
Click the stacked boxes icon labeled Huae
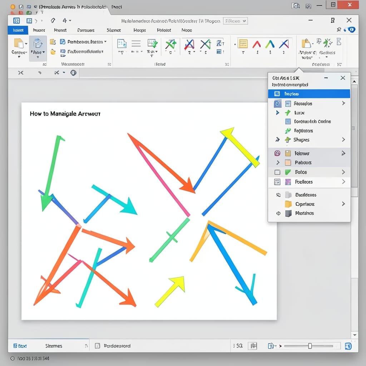coord(38,43)
